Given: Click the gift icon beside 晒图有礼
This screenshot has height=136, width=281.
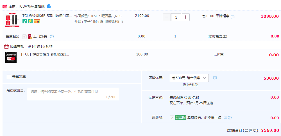Looking at the screenshot, I should [6, 46].
